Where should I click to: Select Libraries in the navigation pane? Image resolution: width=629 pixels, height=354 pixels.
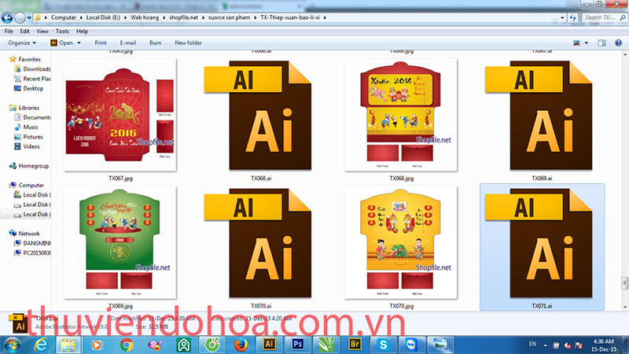(24, 108)
